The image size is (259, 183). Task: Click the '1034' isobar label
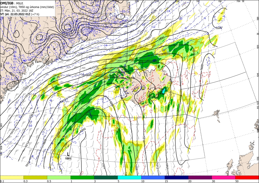coord(81,14)
